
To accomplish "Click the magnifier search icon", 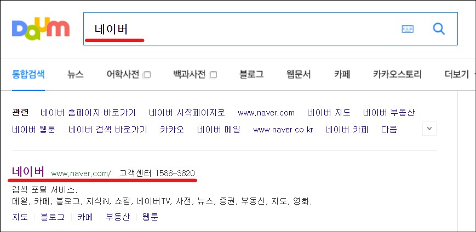I will tap(439, 29).
